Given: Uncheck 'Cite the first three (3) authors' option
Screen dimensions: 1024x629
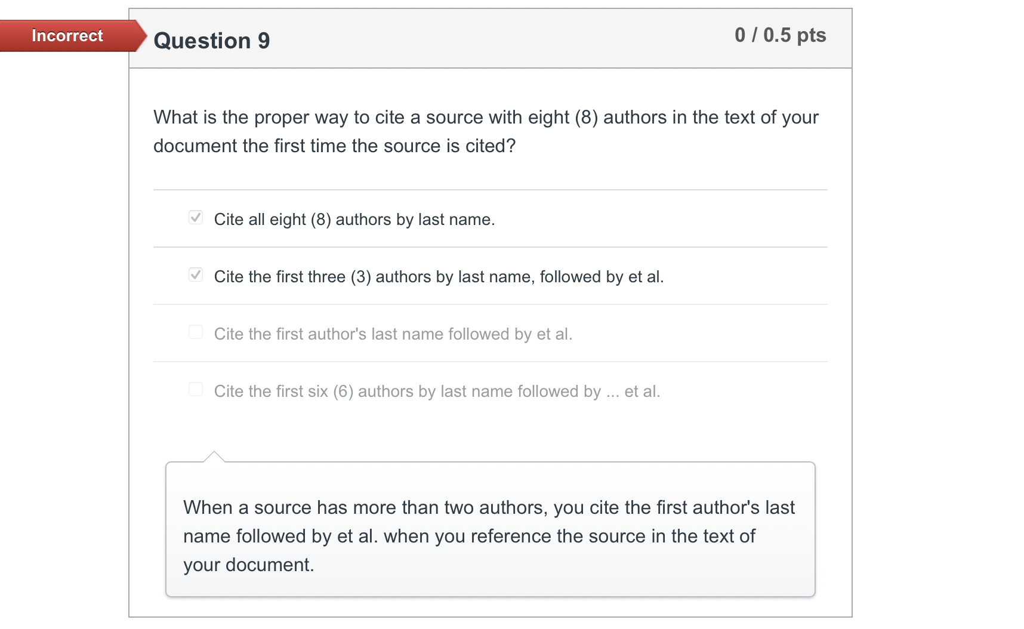Looking at the screenshot, I should click(x=196, y=275).
